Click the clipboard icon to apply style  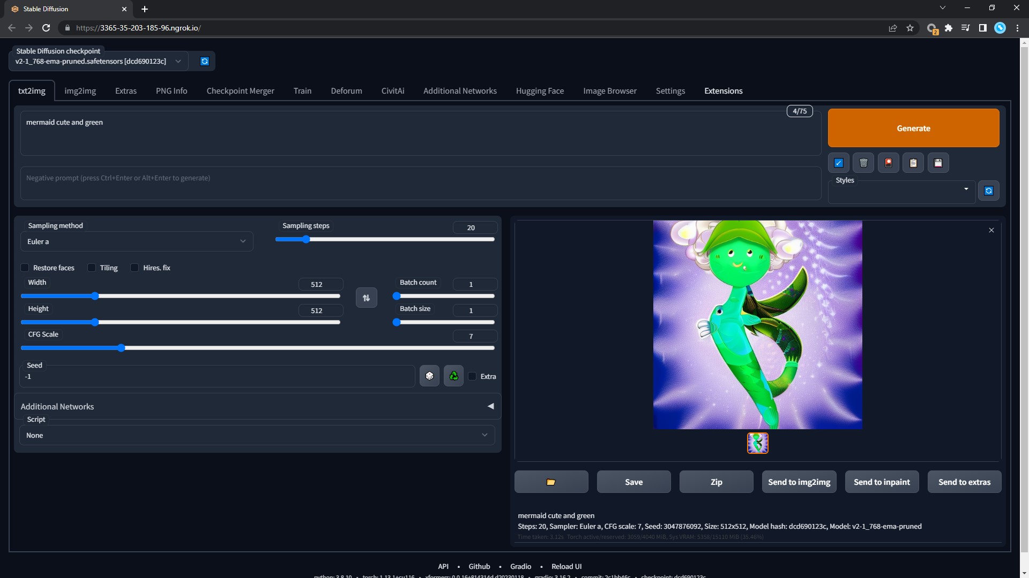tap(913, 163)
